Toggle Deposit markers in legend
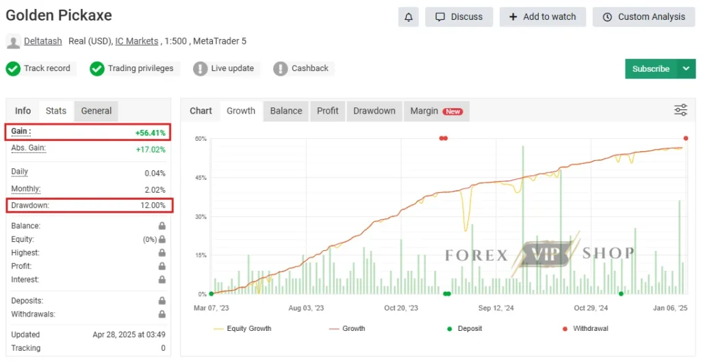This screenshot has height=361, width=701. (465, 328)
